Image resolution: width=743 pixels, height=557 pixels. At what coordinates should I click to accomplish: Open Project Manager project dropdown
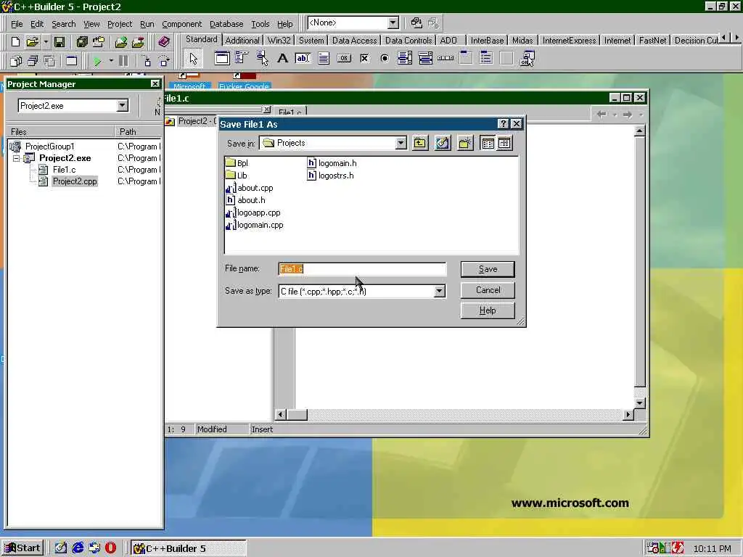122,105
